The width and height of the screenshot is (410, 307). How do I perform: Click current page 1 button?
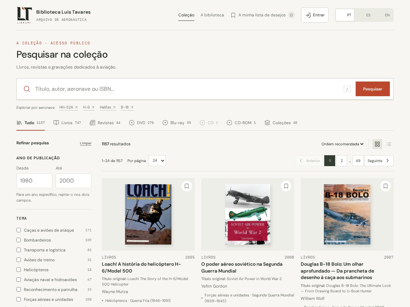(330, 161)
